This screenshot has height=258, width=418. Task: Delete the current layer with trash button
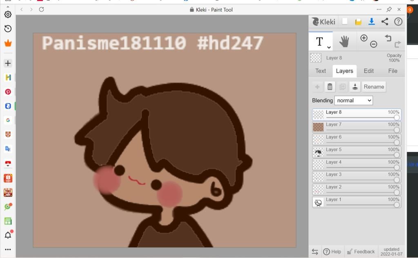(330, 87)
